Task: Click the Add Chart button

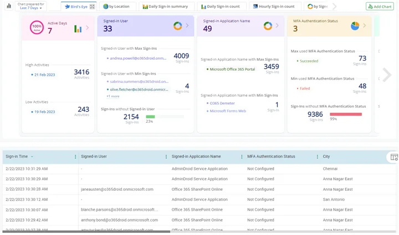Action: [380, 7]
